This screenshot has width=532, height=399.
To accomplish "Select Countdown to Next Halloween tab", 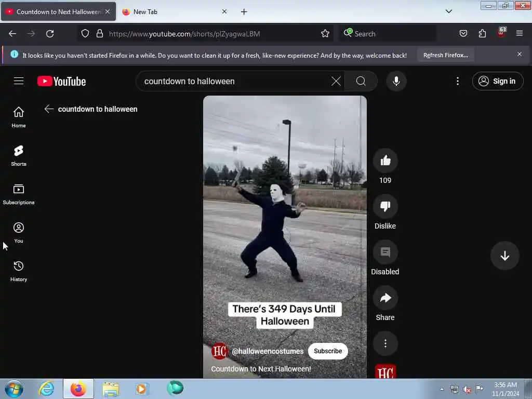I will point(58,12).
